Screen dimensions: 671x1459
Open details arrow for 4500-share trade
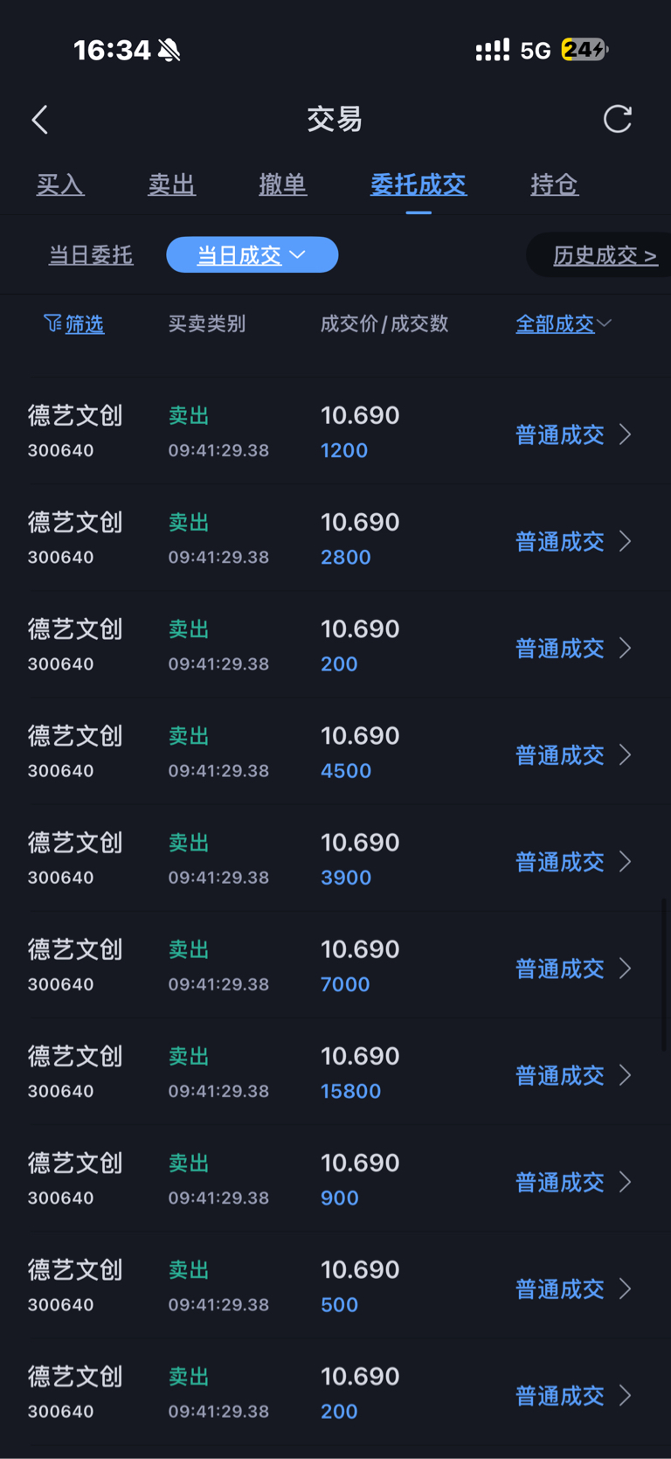[x=626, y=754]
